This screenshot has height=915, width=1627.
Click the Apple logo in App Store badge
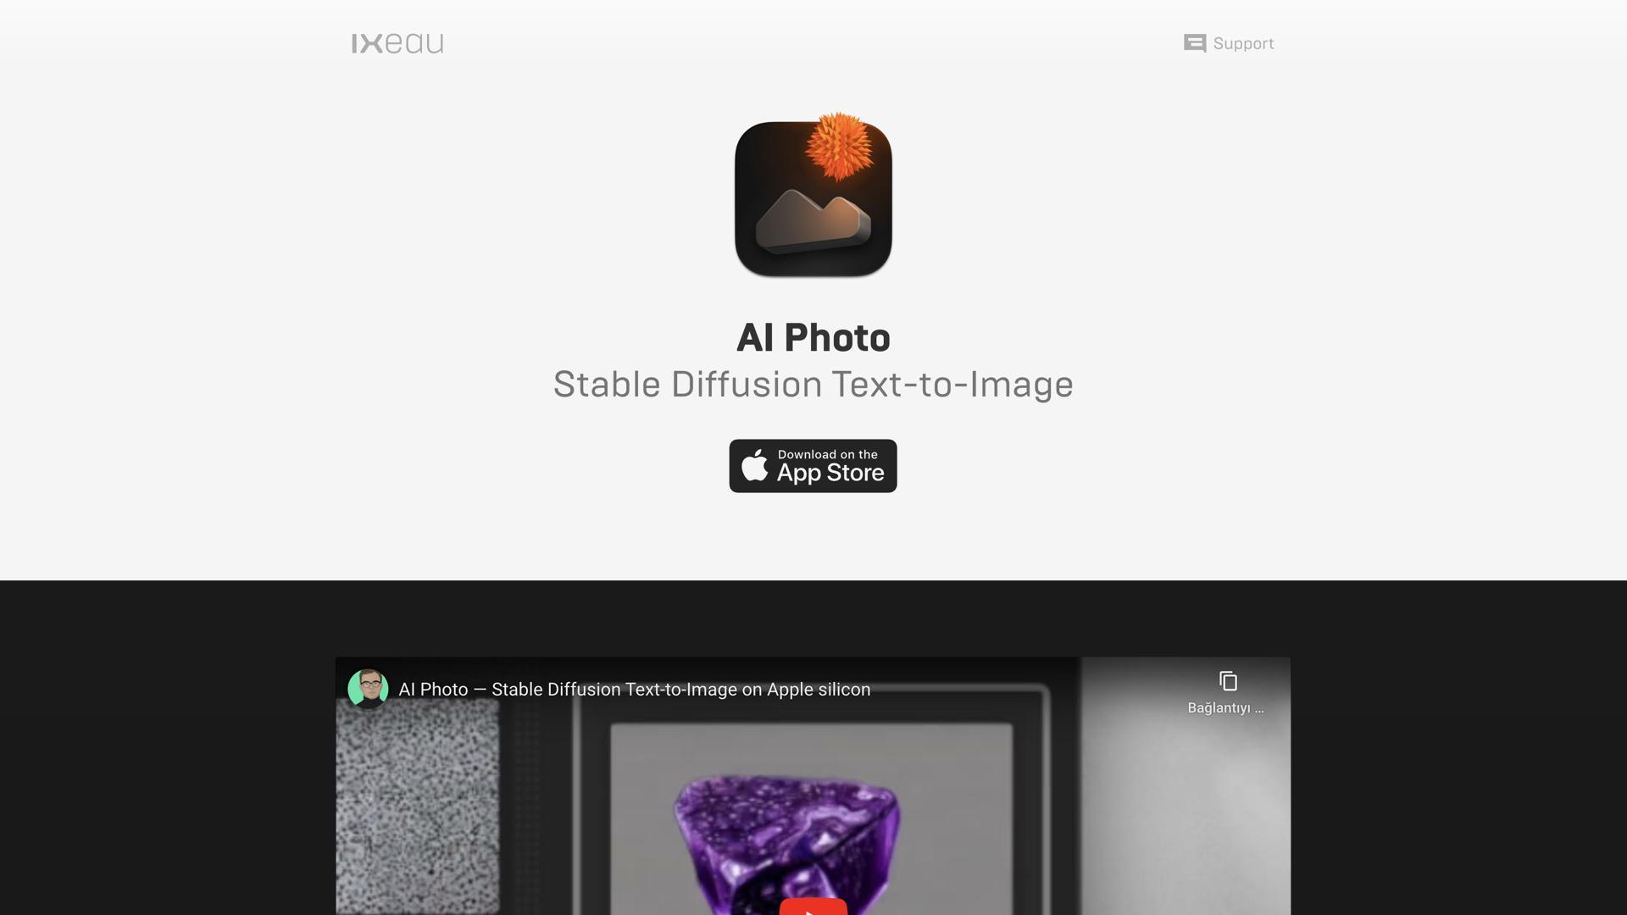click(x=754, y=466)
